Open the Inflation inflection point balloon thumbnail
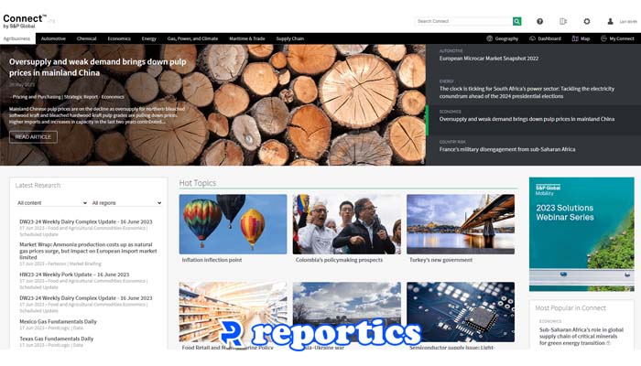This screenshot has width=641, height=366. pos(233,224)
